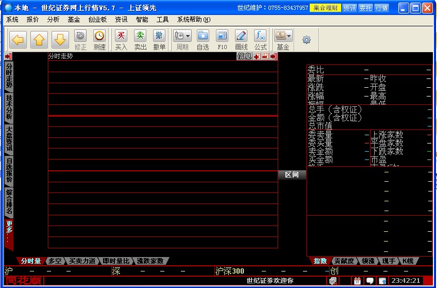Select the 画线 line drawing tool
Image resolution: width=437 pixels, height=288 pixels.
pyautogui.click(x=241, y=36)
